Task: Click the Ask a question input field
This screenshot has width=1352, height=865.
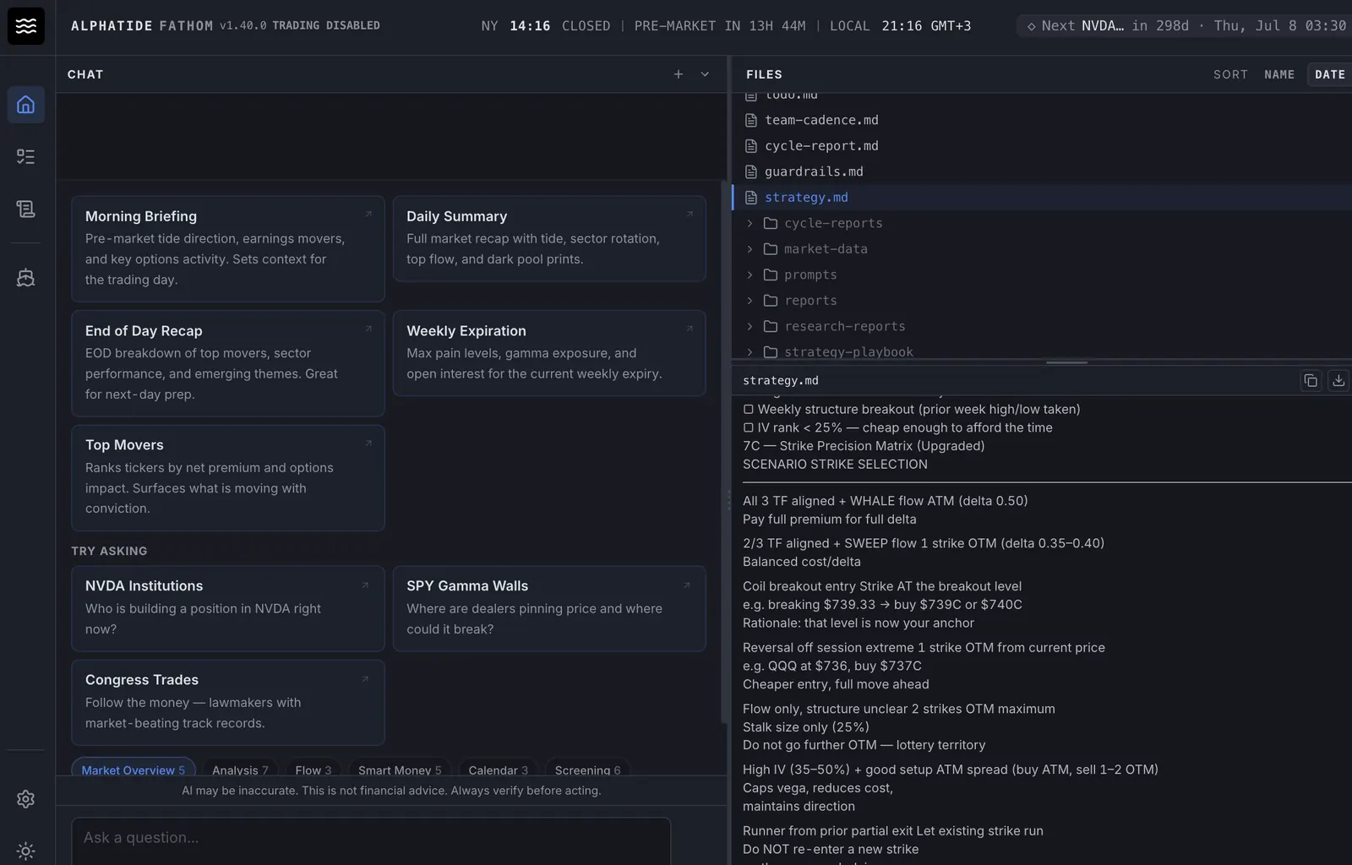Action: pyautogui.click(x=371, y=841)
